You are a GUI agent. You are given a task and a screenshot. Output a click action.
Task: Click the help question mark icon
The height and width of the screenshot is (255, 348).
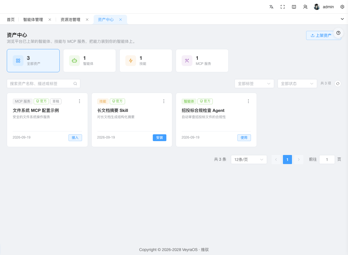[x=338, y=33]
